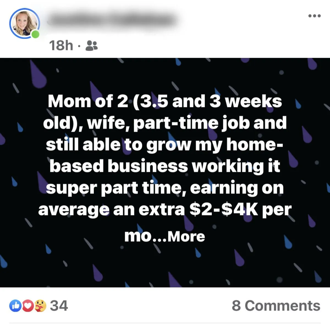
Task: Click the green online status dot
Action: [x=35, y=34]
